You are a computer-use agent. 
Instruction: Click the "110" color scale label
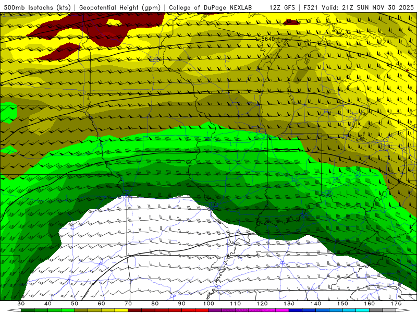coord(236,304)
